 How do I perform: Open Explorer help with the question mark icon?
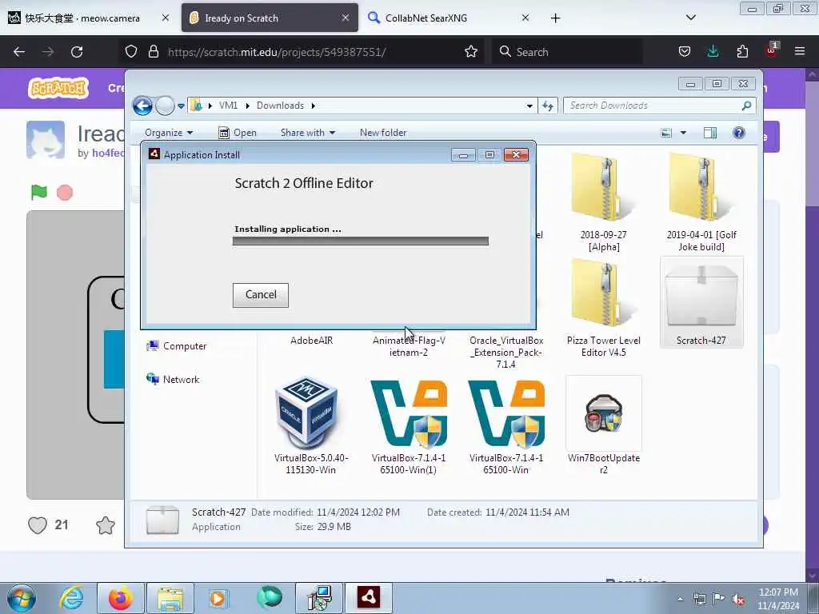click(738, 133)
